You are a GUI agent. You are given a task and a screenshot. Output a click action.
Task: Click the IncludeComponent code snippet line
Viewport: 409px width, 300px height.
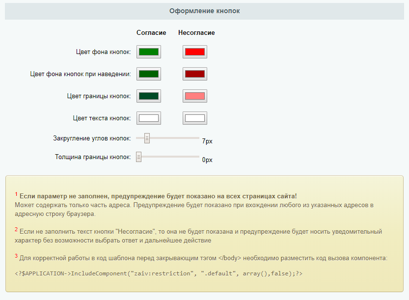pyautogui.click(x=159, y=273)
